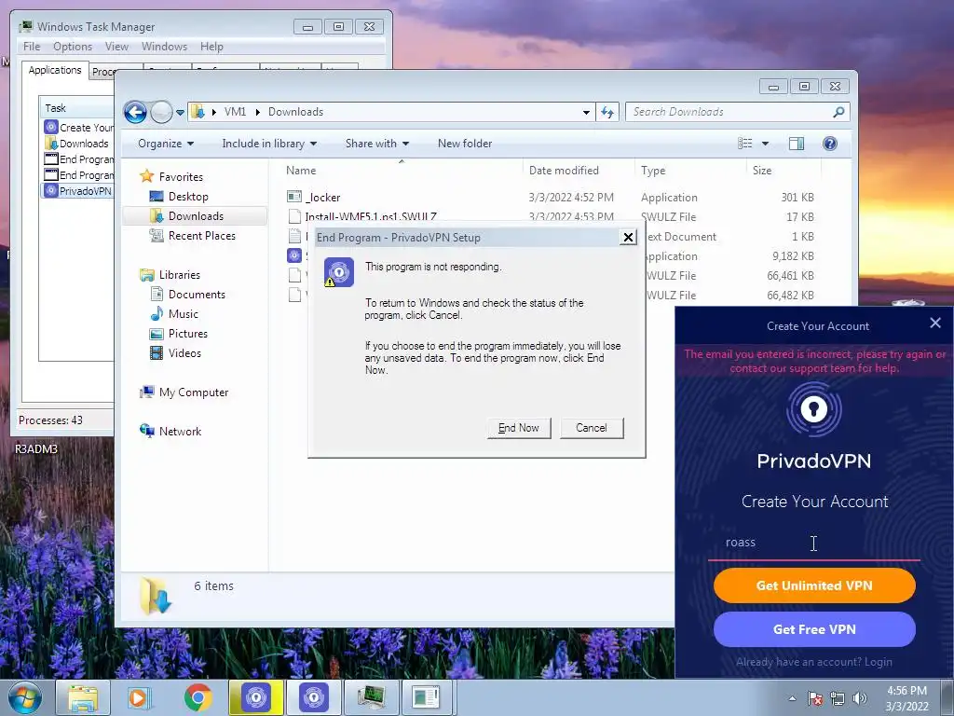Click the Explorer Forward navigation arrow
The image size is (954, 716).
(161, 112)
